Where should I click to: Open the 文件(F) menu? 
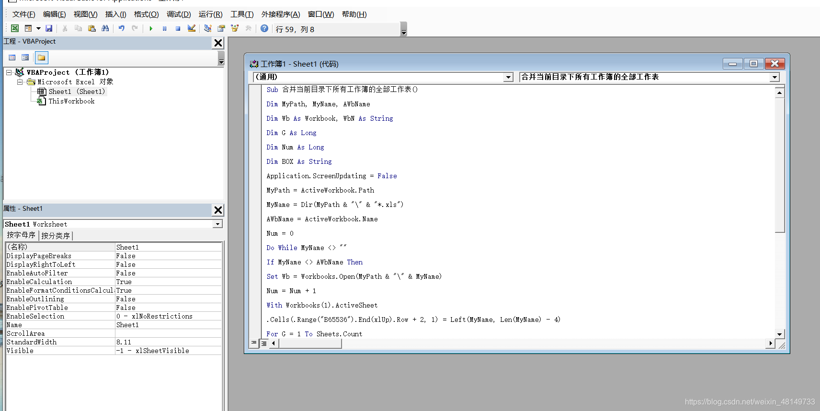(23, 14)
